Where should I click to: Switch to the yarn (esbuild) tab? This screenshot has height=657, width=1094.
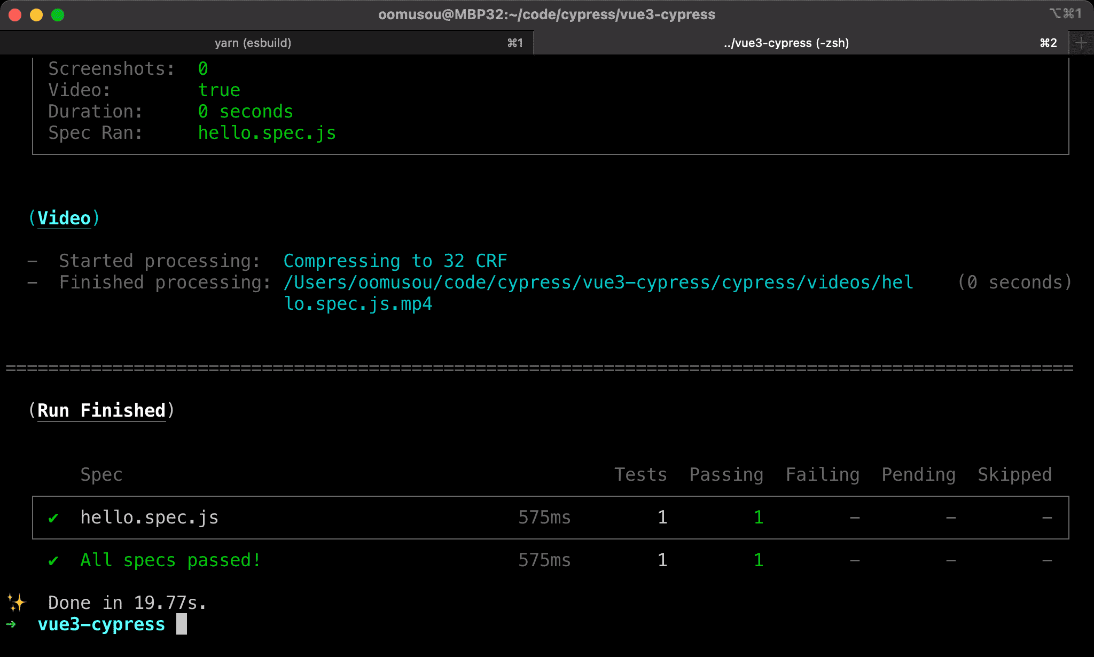coord(253,43)
